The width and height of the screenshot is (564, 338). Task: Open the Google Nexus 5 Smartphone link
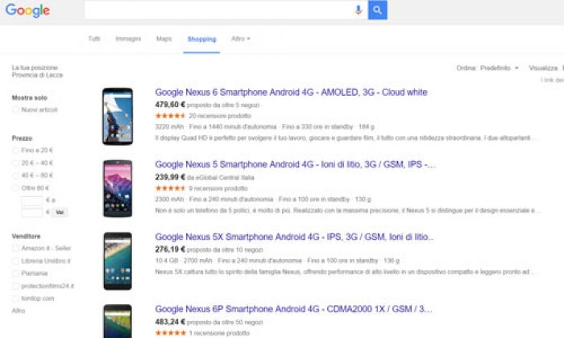coord(296,164)
